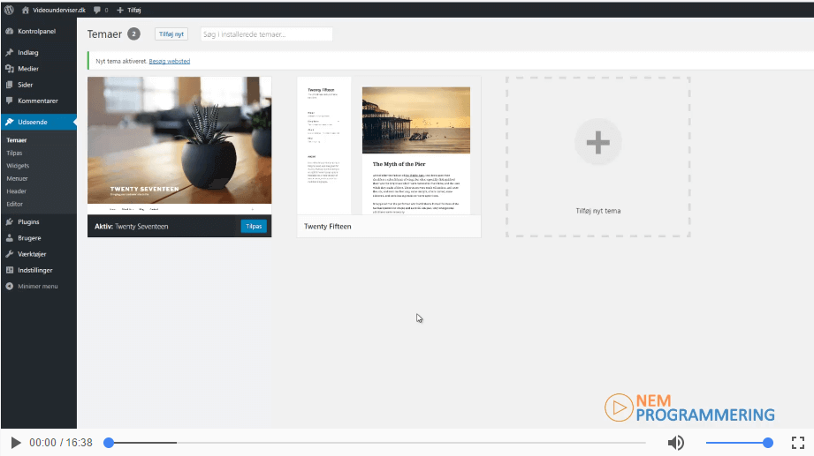Click the Sider page icon
The image size is (814, 456).
(x=10, y=85)
